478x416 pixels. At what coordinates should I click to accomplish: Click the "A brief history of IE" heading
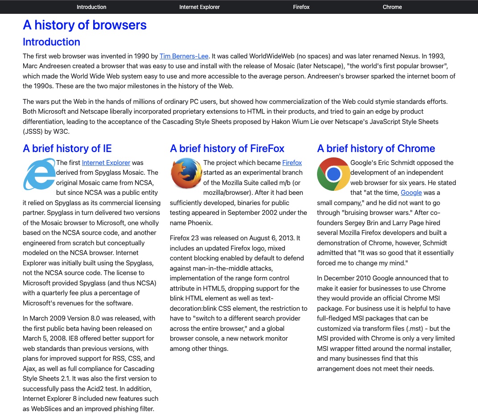click(x=67, y=148)
